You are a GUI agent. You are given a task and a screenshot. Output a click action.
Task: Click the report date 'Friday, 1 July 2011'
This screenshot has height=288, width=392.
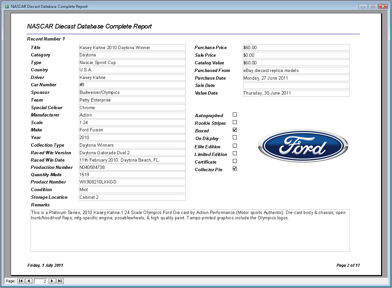click(x=45, y=265)
